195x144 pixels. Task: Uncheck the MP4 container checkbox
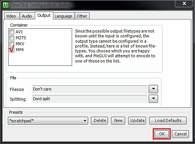click(x=12, y=50)
